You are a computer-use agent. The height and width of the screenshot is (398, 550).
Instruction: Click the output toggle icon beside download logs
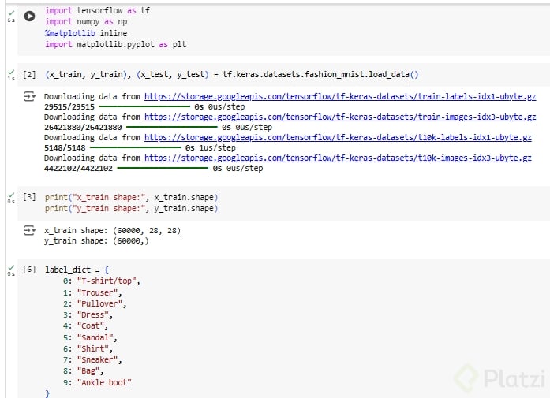[x=30, y=96]
